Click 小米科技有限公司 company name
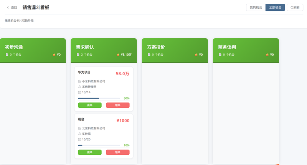 point(94,81)
